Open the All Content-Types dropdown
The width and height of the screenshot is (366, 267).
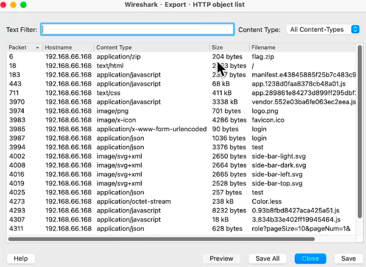coord(323,30)
